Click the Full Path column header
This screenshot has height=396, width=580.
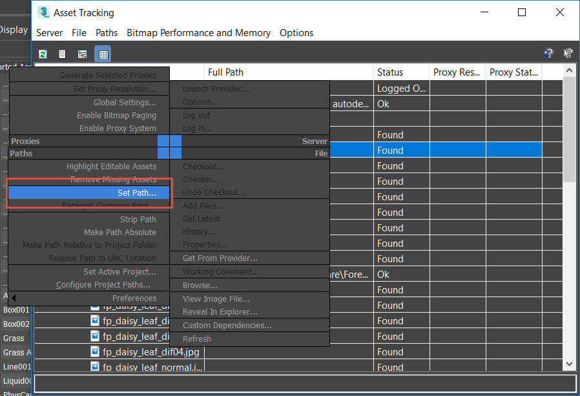pos(225,72)
